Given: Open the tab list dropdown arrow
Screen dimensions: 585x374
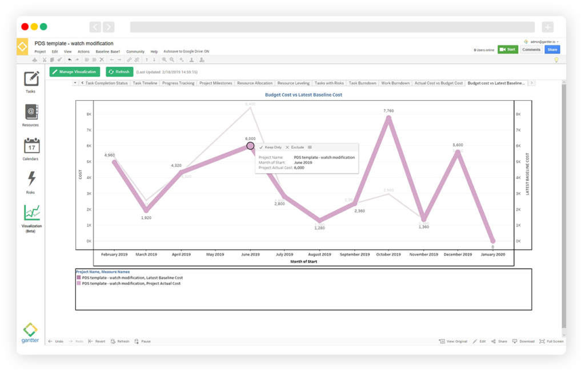Looking at the screenshot, I should click(75, 83).
